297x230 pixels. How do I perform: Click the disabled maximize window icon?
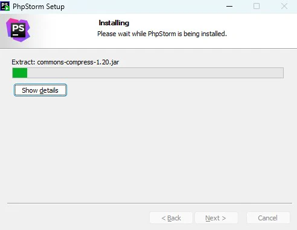[x=257, y=6]
